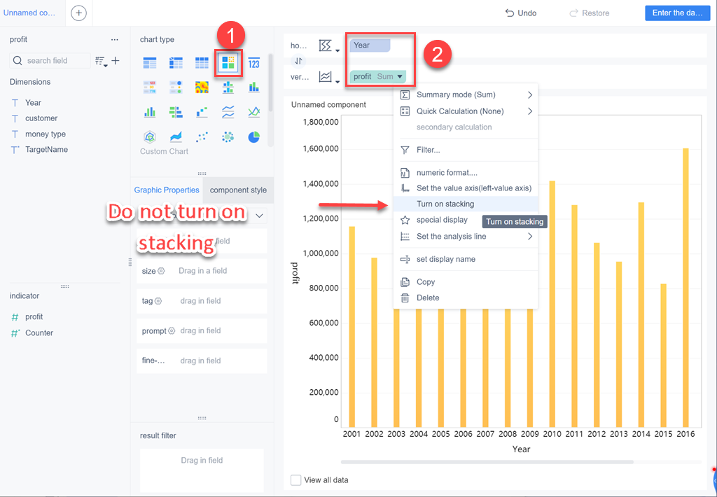This screenshot has height=497, width=717.
Task: Select the comparison bar chart type
Action: (176, 111)
